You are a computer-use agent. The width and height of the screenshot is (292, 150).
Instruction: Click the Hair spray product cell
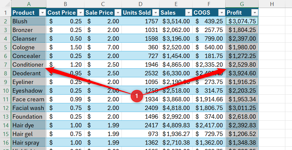[x=29, y=143]
